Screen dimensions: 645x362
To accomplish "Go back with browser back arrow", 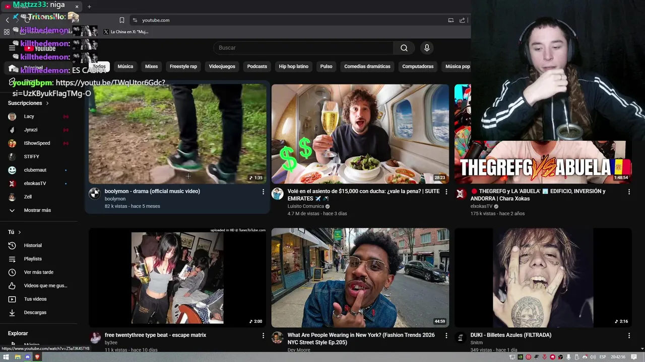I will (x=7, y=20).
